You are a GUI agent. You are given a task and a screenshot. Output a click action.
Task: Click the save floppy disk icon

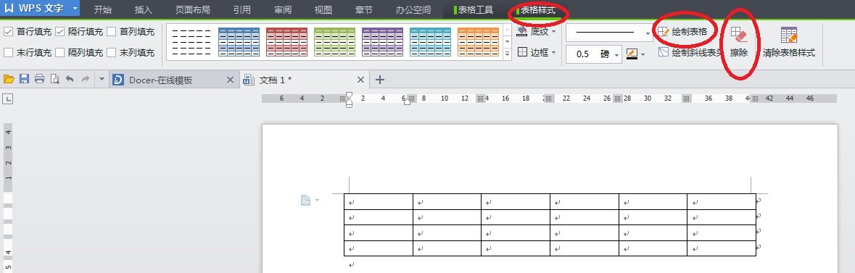click(x=24, y=80)
